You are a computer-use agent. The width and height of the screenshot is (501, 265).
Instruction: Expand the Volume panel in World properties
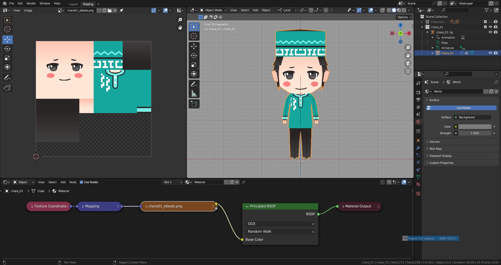click(434, 142)
